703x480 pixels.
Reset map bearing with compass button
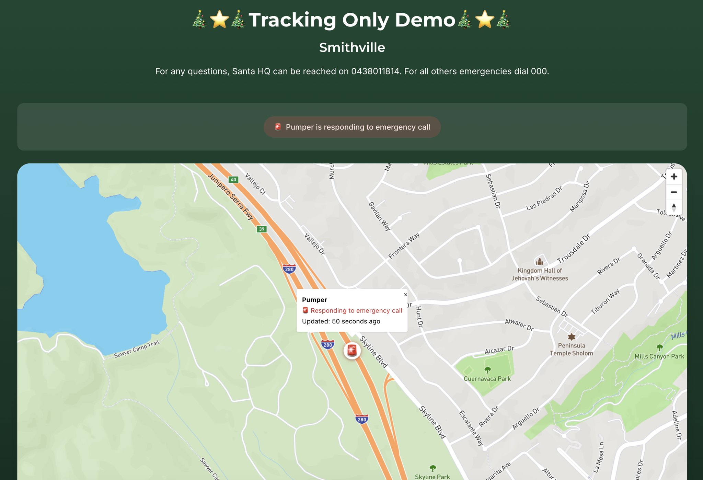click(x=673, y=207)
